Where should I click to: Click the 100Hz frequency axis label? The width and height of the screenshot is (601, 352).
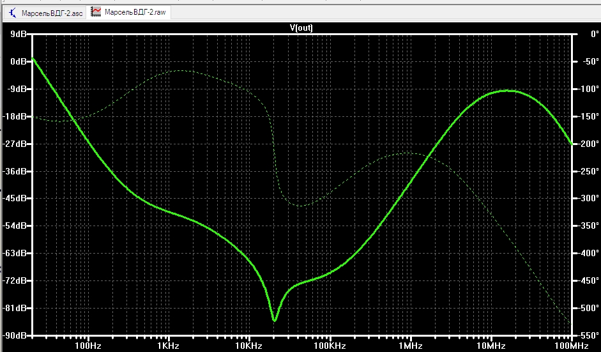pos(88,346)
